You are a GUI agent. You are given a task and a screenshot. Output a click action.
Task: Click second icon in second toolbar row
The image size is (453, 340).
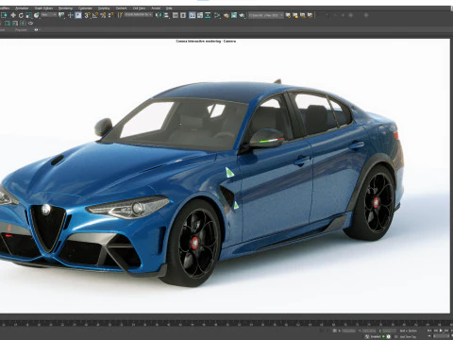pos(15,24)
